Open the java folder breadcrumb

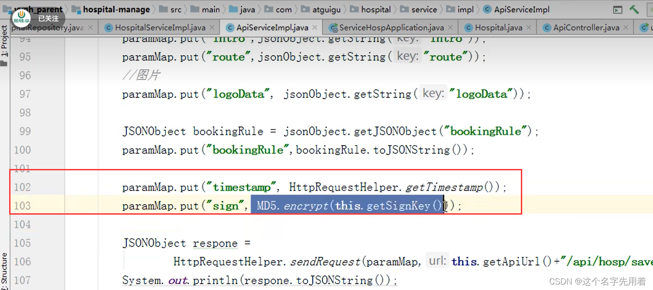[x=242, y=9]
